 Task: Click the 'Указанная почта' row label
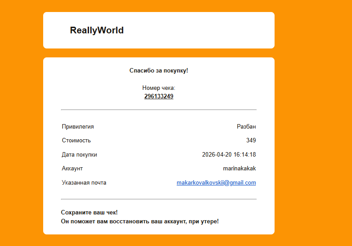click(x=84, y=183)
